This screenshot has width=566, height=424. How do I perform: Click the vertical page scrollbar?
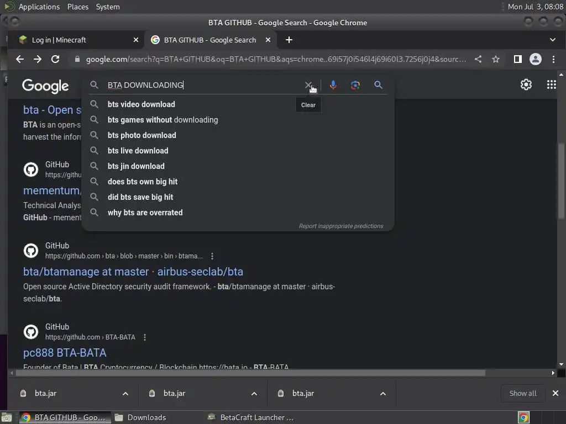pos(561,181)
